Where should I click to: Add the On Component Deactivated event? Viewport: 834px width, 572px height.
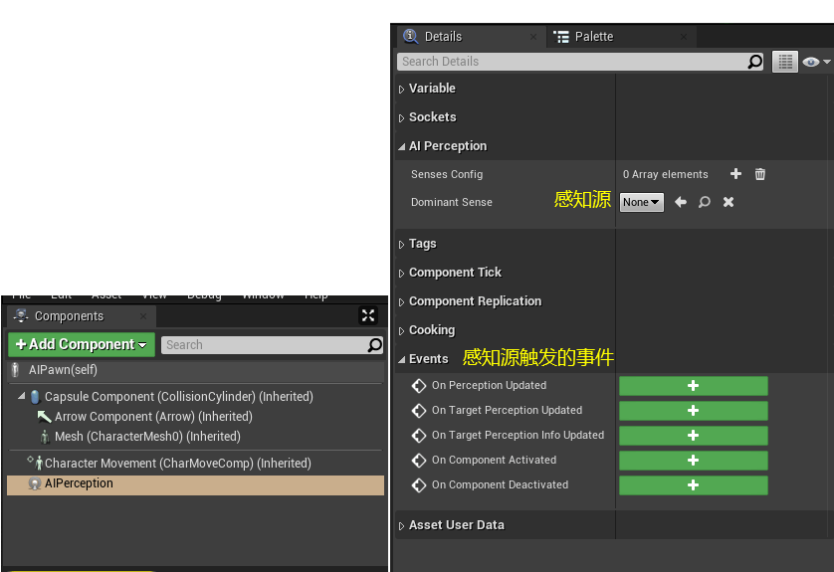(693, 484)
